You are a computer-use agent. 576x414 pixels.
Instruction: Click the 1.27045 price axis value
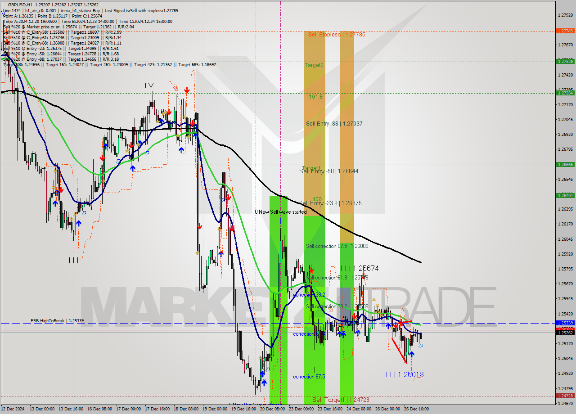(565, 119)
